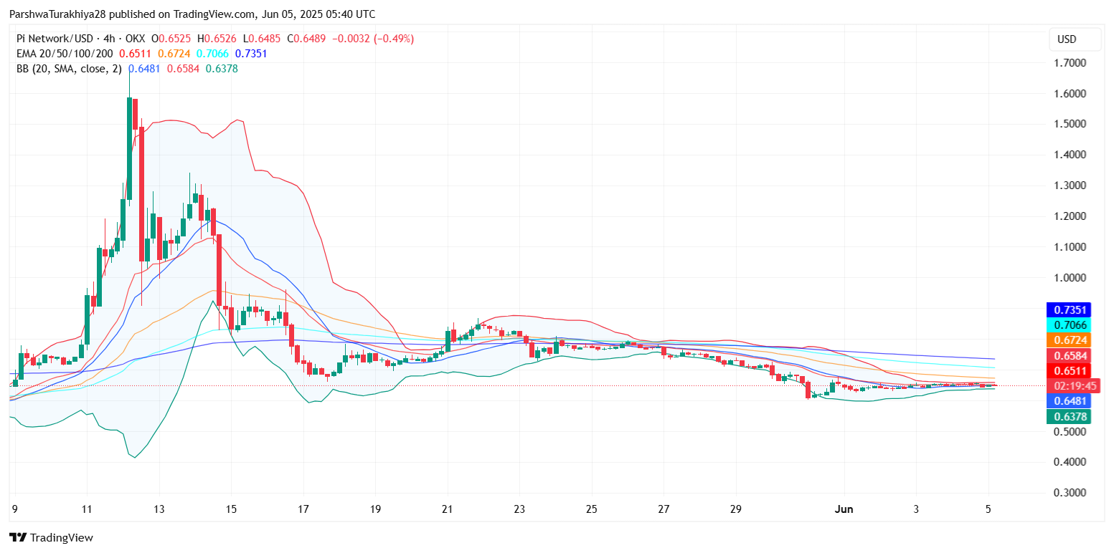Screen dimensions: 1114x553
Task: Click the 1.5000 price scale label
Action: [1070, 124]
